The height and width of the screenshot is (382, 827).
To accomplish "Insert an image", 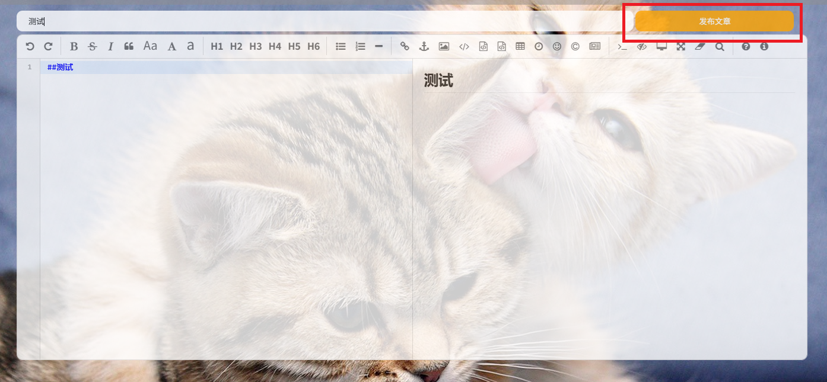I will (x=444, y=46).
